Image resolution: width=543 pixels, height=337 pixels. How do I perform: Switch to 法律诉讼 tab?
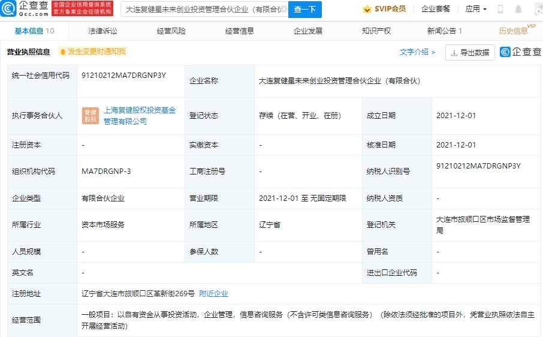102,31
